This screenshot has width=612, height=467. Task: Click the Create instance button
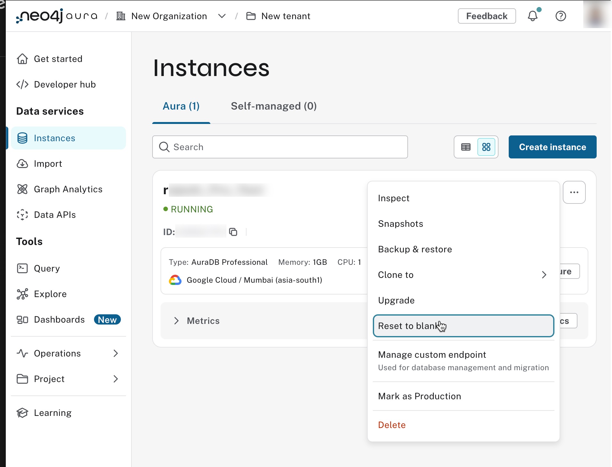click(552, 147)
